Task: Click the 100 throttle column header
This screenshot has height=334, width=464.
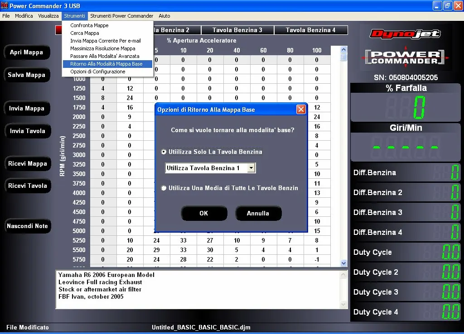Action: pos(317,50)
